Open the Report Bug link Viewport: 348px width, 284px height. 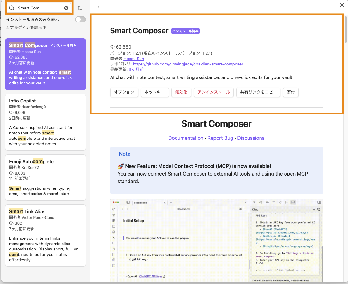220,138
